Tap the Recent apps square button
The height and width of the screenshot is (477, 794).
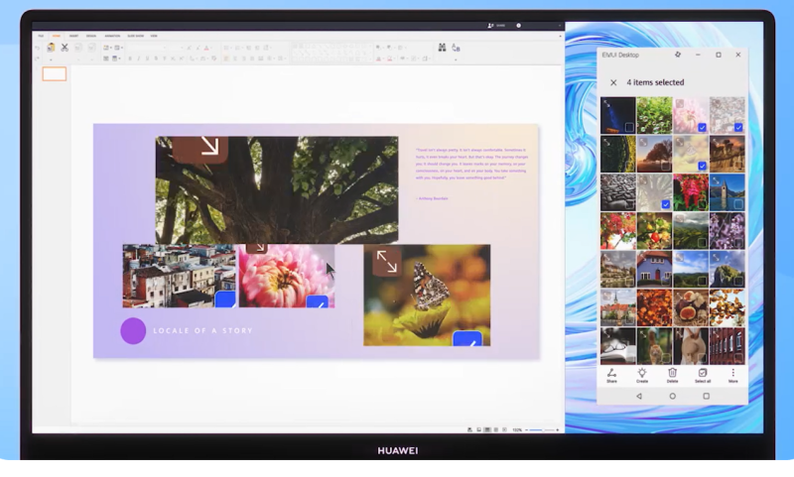click(707, 396)
